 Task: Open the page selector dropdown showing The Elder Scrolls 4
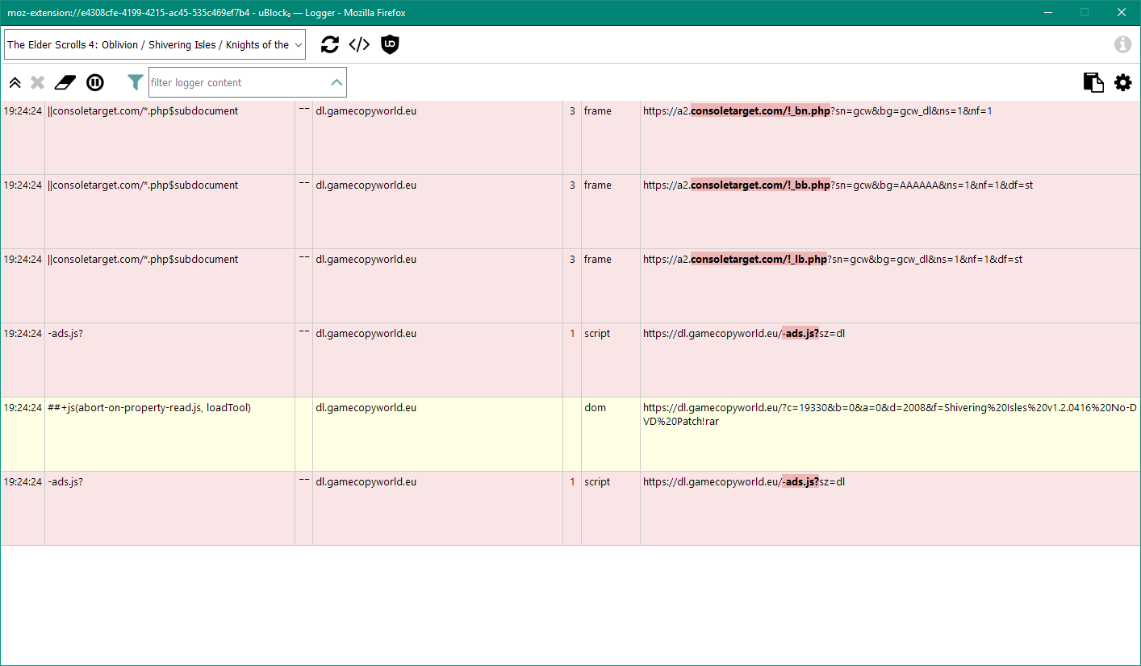coord(155,44)
